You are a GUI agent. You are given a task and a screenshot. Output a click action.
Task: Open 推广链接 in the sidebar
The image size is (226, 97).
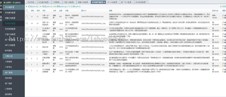8,83
